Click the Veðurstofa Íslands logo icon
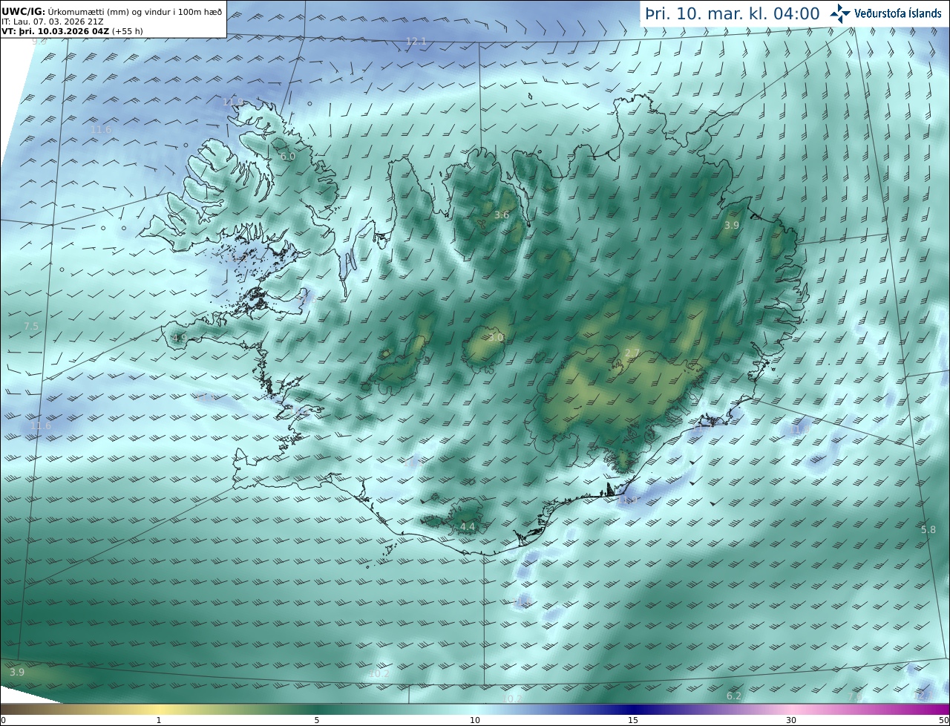Viewport: 950px width, 726px height. pos(840,13)
